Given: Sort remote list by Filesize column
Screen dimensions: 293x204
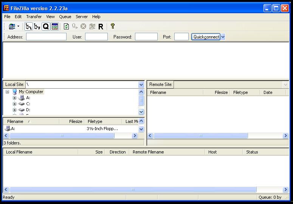Looking at the screenshot, I should pos(217,92).
